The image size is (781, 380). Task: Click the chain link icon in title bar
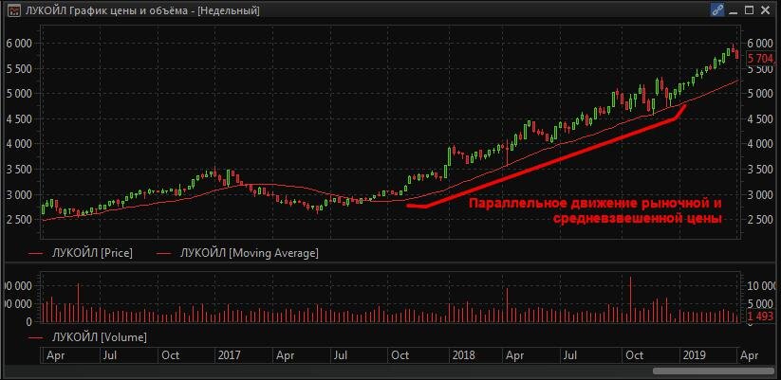coord(716,10)
